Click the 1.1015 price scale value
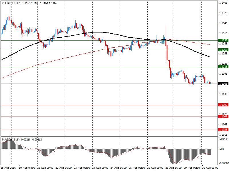229x171 pixels. tap(223, 135)
